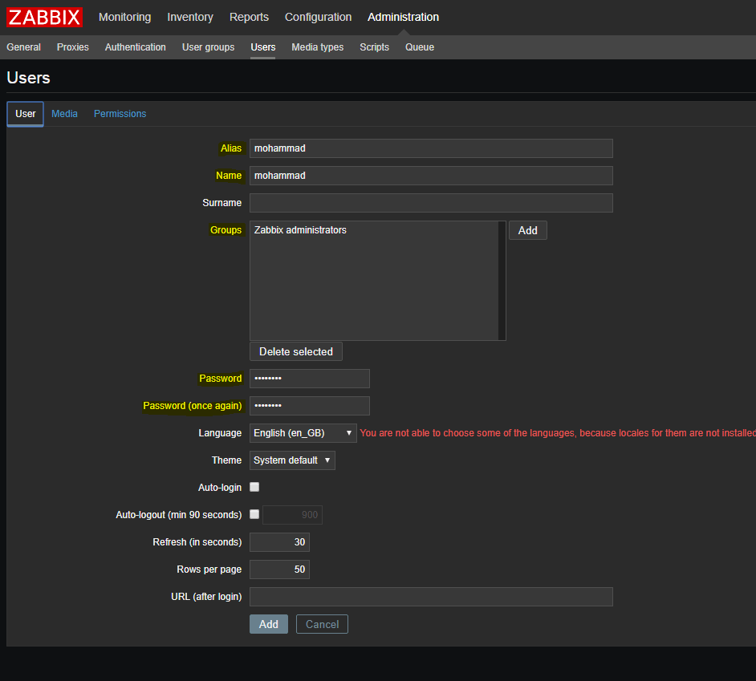Enable the Auto-login checkbox
The width and height of the screenshot is (756, 681).
coord(254,487)
